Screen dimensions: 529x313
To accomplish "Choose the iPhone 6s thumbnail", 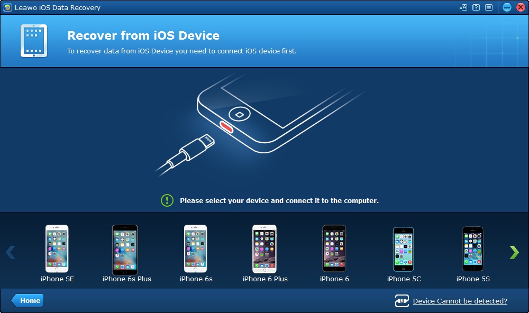I will coord(196,254).
